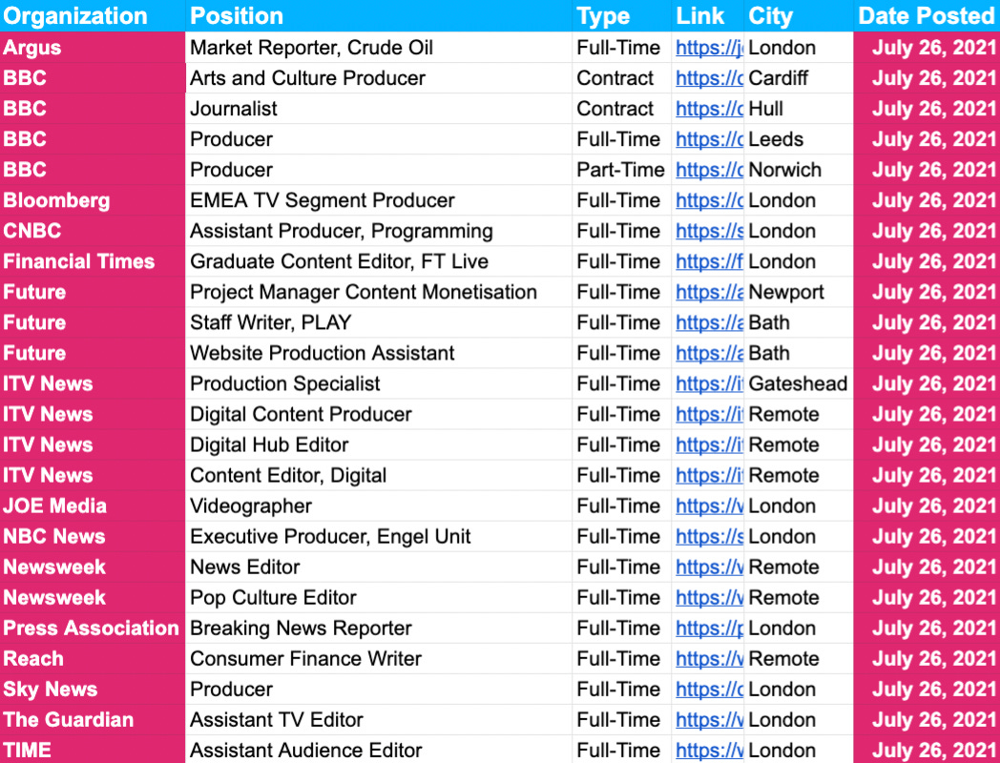Screen dimensions: 1000x763
Task: Select Arts and Culture Producer cell
Action: coord(379,78)
